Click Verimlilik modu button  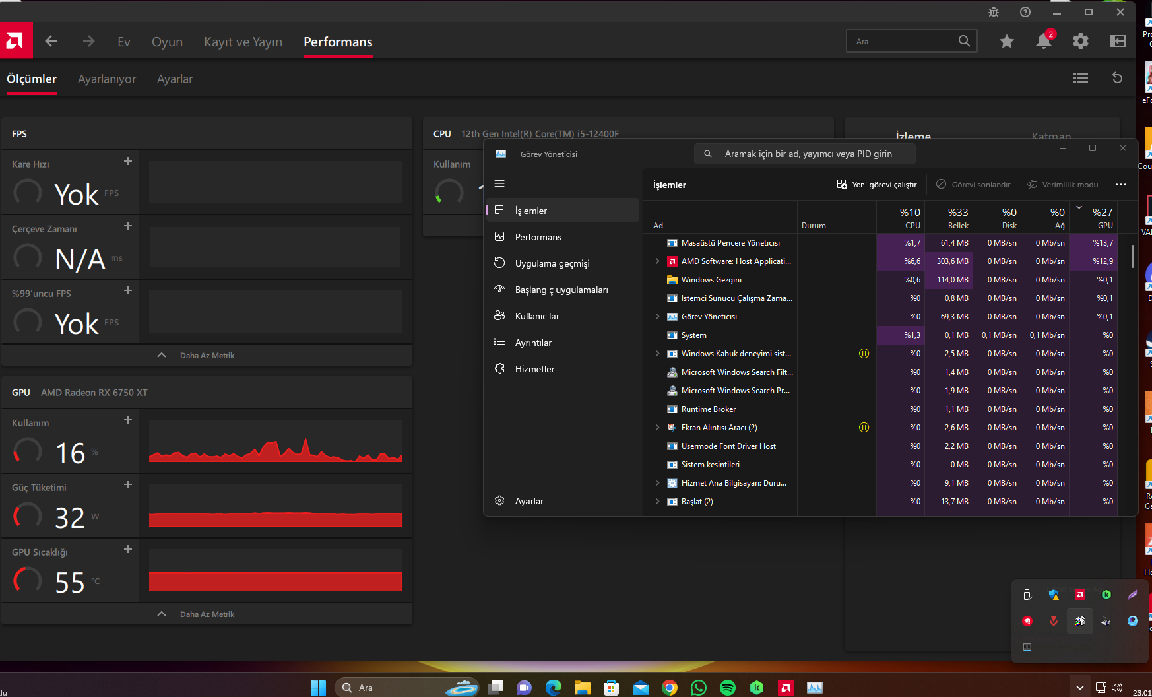click(1062, 185)
